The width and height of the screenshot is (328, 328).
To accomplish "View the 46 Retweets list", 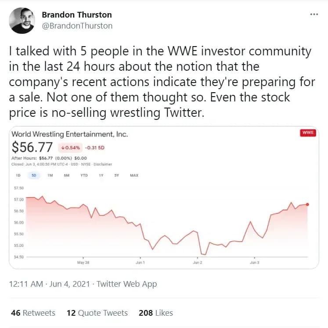I will (x=33, y=313).
